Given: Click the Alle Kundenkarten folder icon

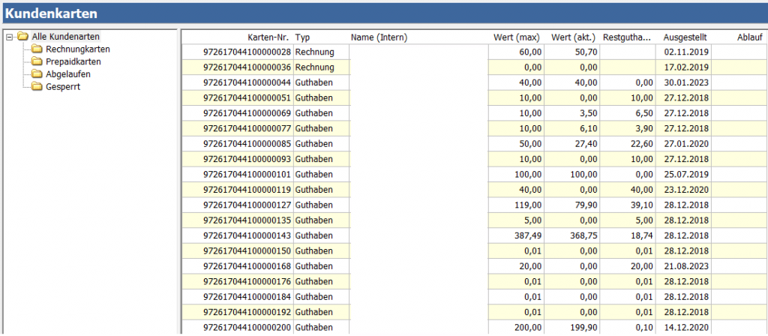Looking at the screenshot, I should tap(22, 37).
